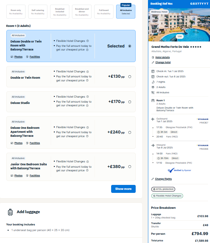This screenshot has height=243, width=210.
Task: Click Flexible Hotel Changes info icon for Deluxe Studio
Action: tap(88, 97)
